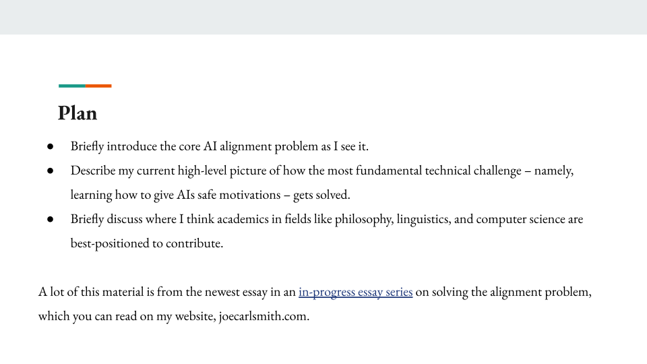The width and height of the screenshot is (647, 364).
Task: Select the orange segment of accent bar
Action: click(98, 86)
